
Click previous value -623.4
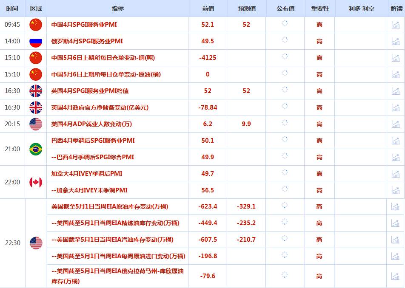[x=208, y=206]
